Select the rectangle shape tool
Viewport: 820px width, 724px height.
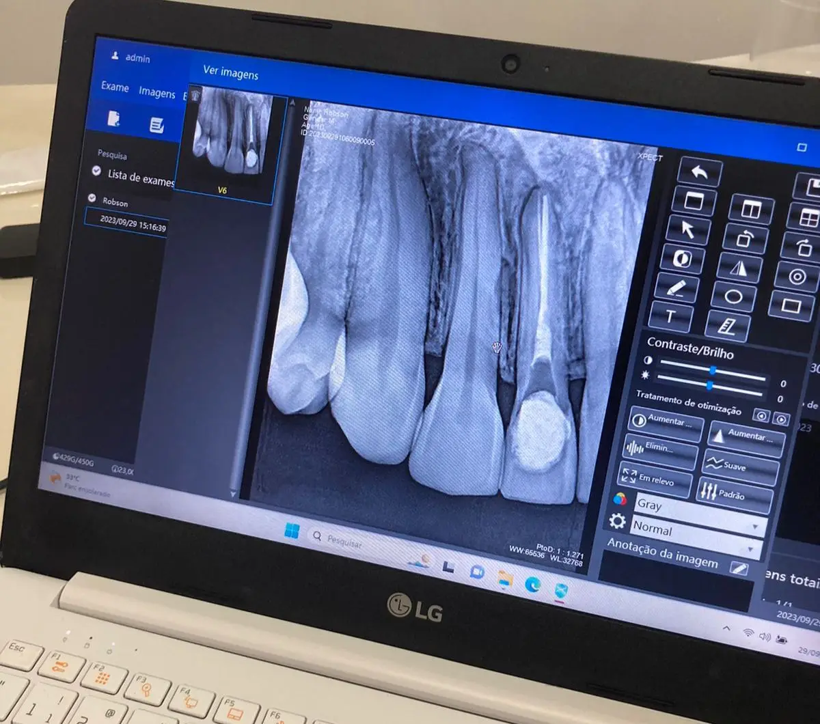point(791,306)
